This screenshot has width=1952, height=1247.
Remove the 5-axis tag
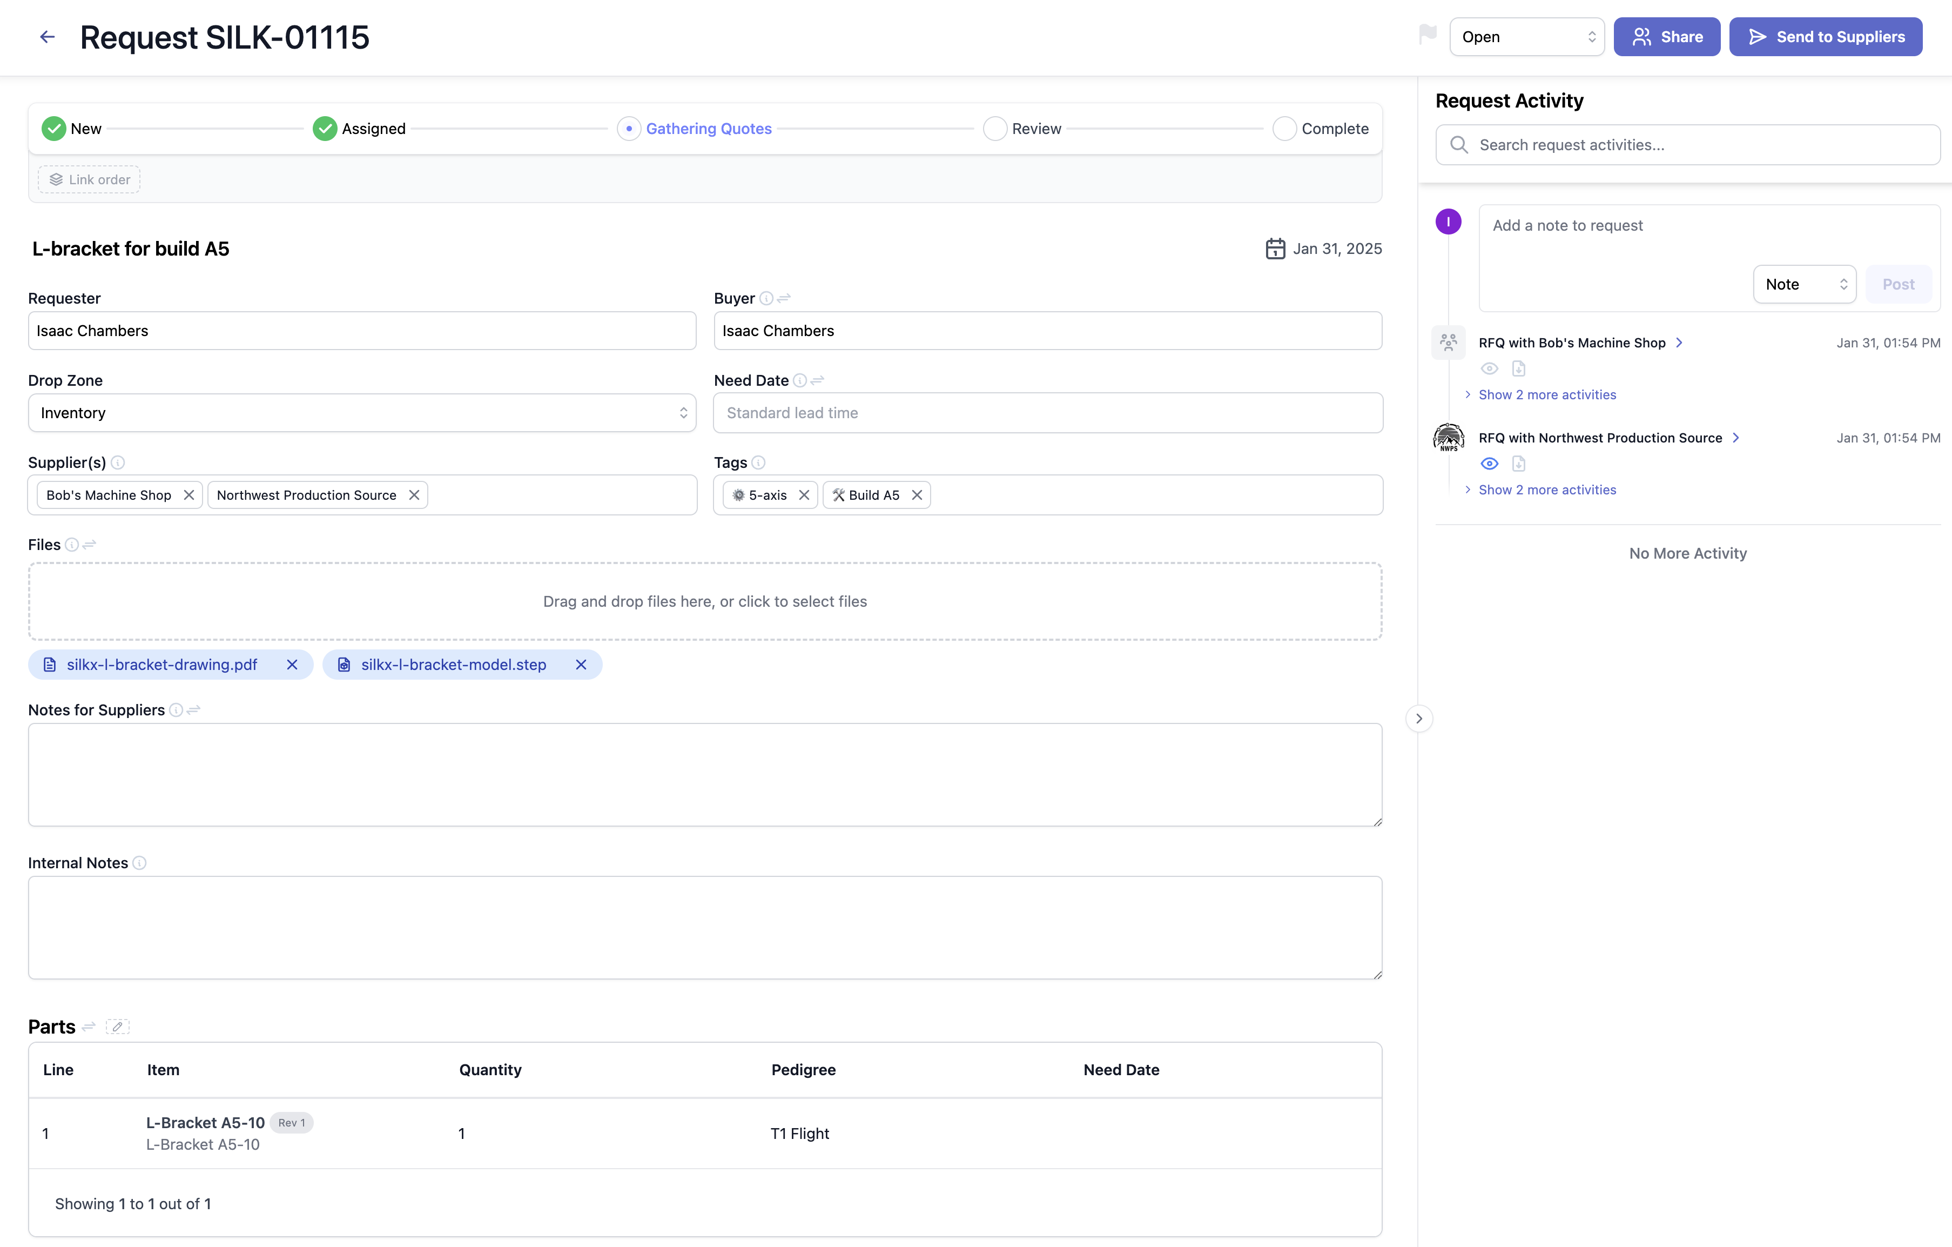(803, 494)
